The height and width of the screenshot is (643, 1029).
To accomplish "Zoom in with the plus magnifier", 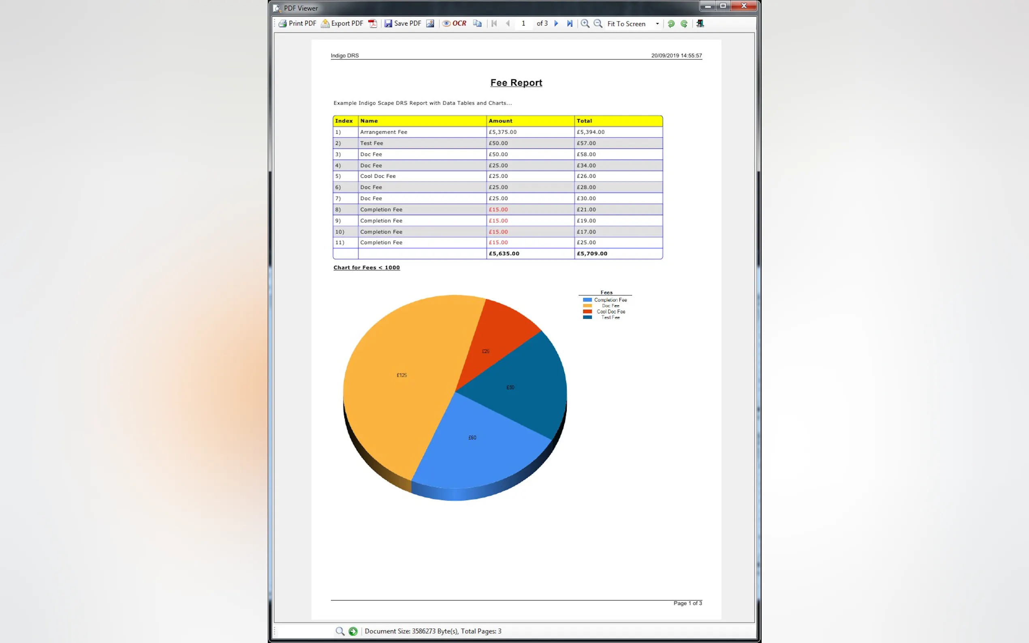I will coord(585,23).
